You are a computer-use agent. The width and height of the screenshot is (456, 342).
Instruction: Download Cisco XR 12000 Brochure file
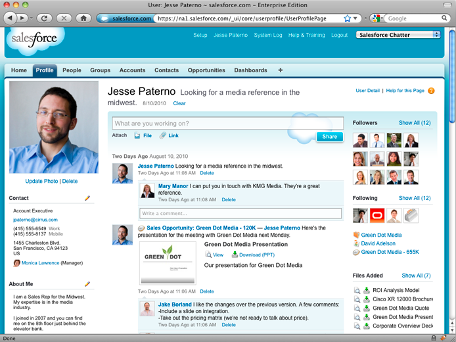tap(367, 299)
